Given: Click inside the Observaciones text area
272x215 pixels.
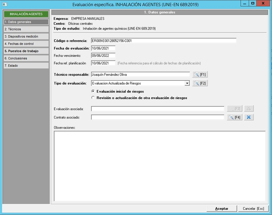Looking at the screenshot, I should click(x=160, y=166).
